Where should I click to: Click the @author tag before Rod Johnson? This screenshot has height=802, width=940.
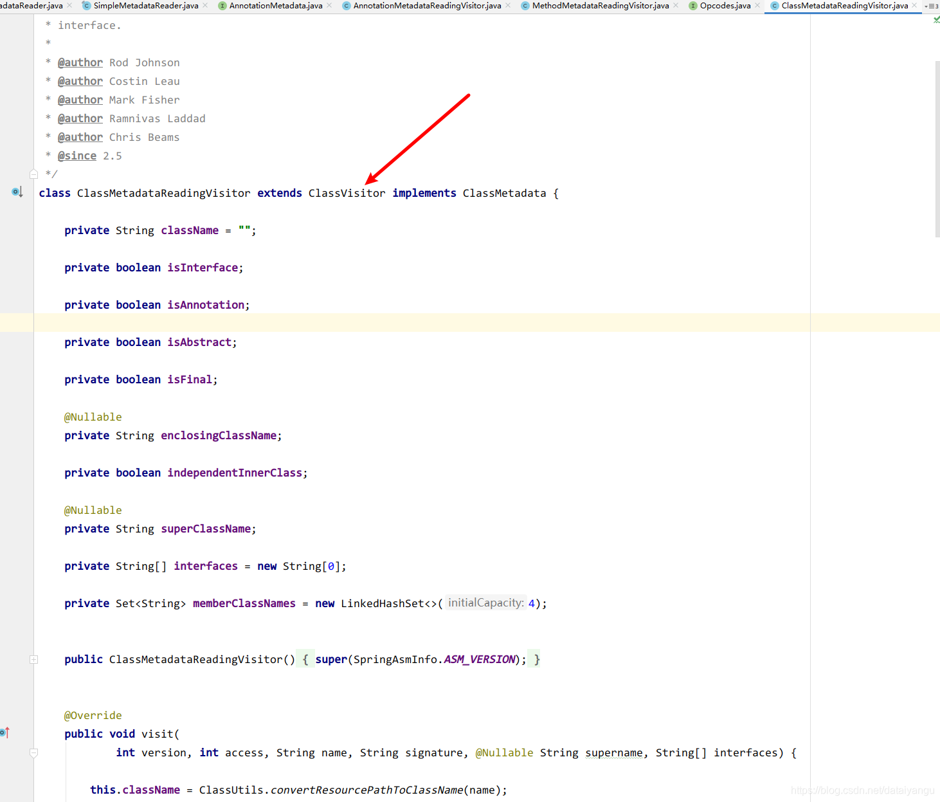click(80, 62)
